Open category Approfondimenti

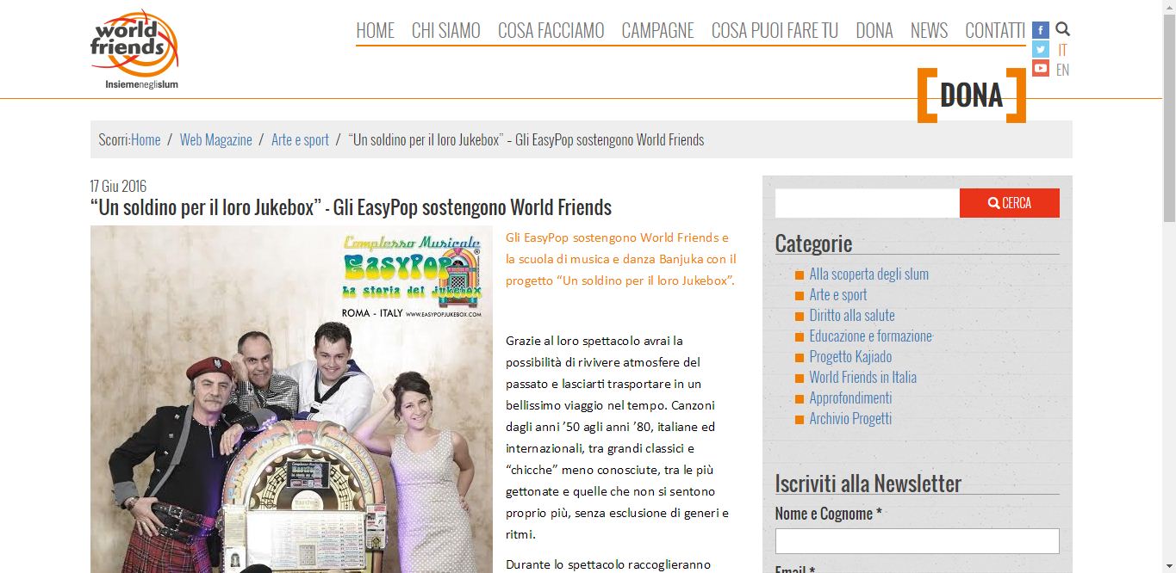coord(850,398)
